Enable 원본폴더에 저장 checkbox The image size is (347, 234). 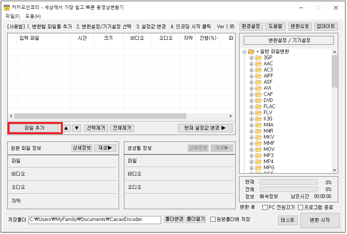click(213, 219)
